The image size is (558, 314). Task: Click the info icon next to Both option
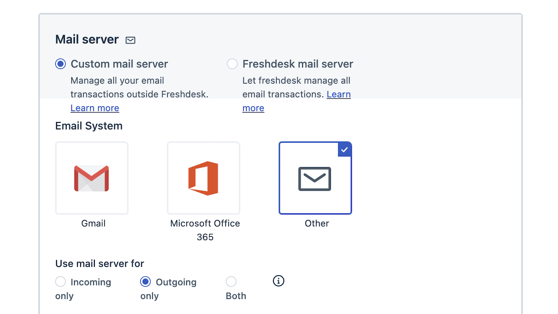pyautogui.click(x=278, y=281)
